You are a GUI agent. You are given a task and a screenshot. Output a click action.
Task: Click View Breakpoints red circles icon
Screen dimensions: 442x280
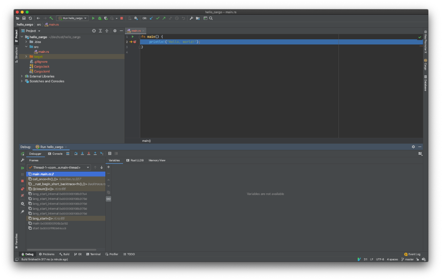pos(22,189)
